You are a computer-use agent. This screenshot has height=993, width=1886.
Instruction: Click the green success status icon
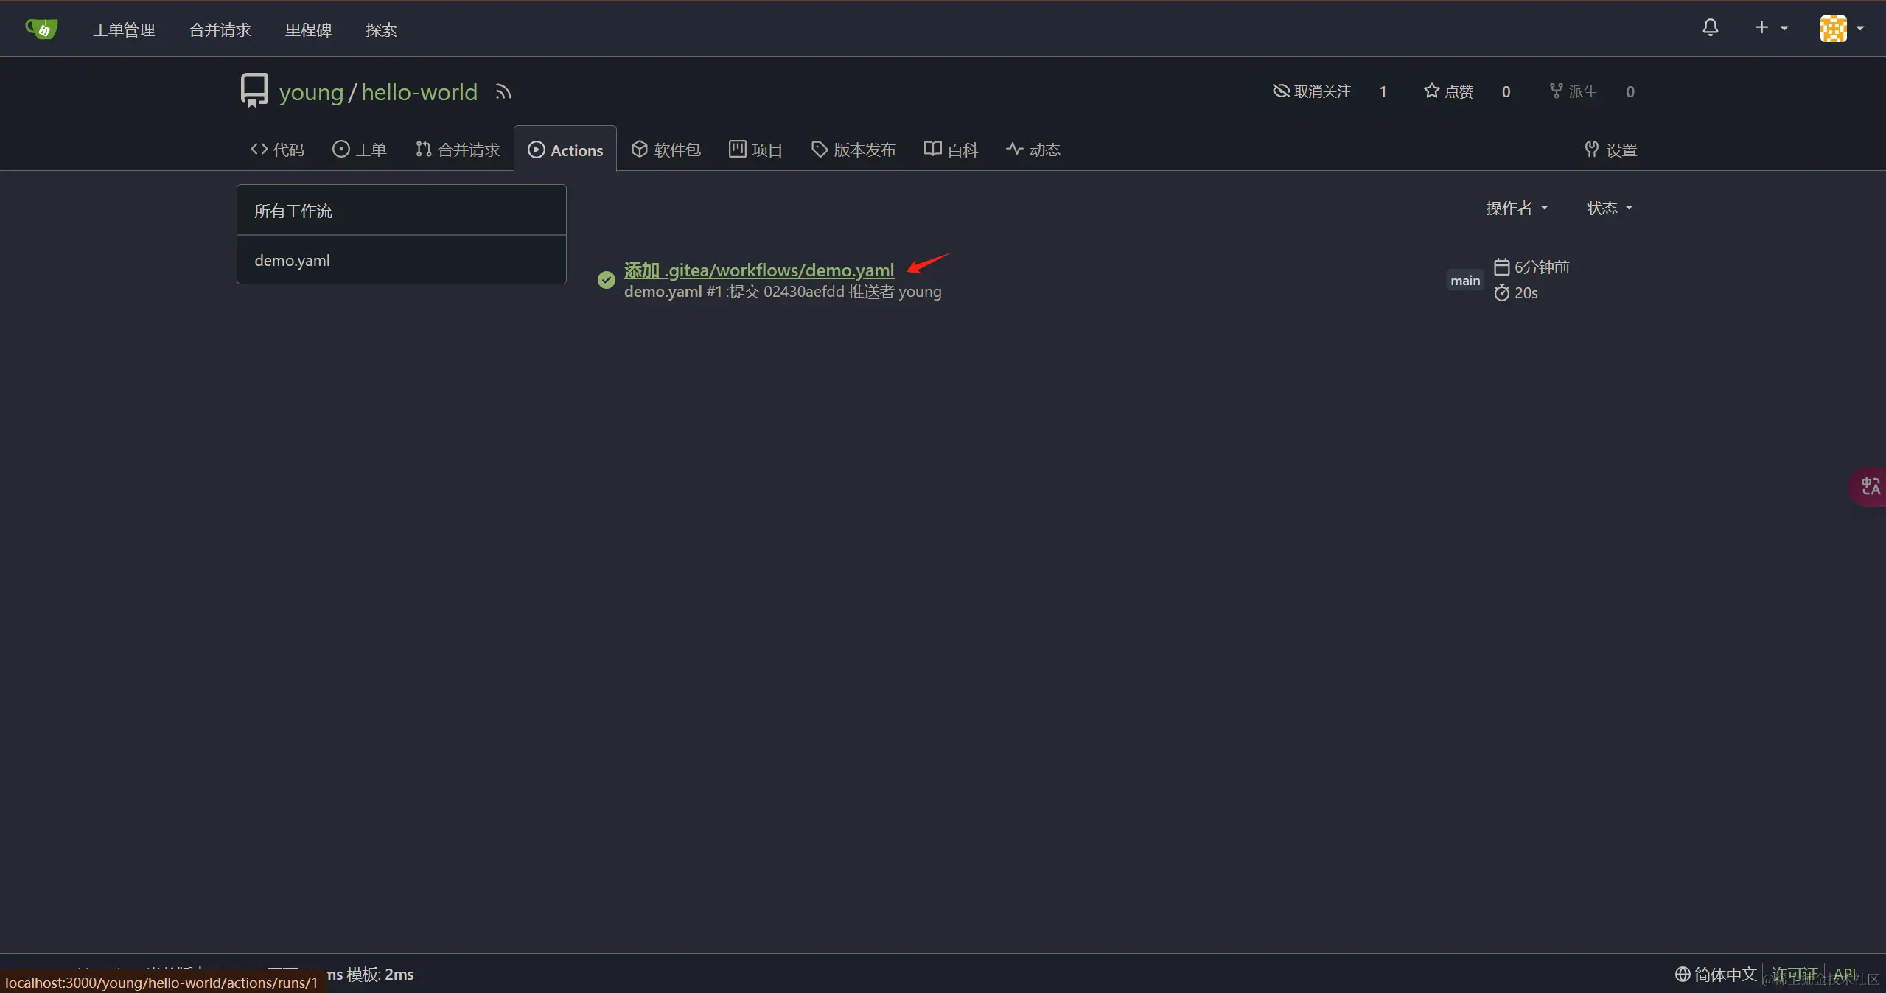606,280
